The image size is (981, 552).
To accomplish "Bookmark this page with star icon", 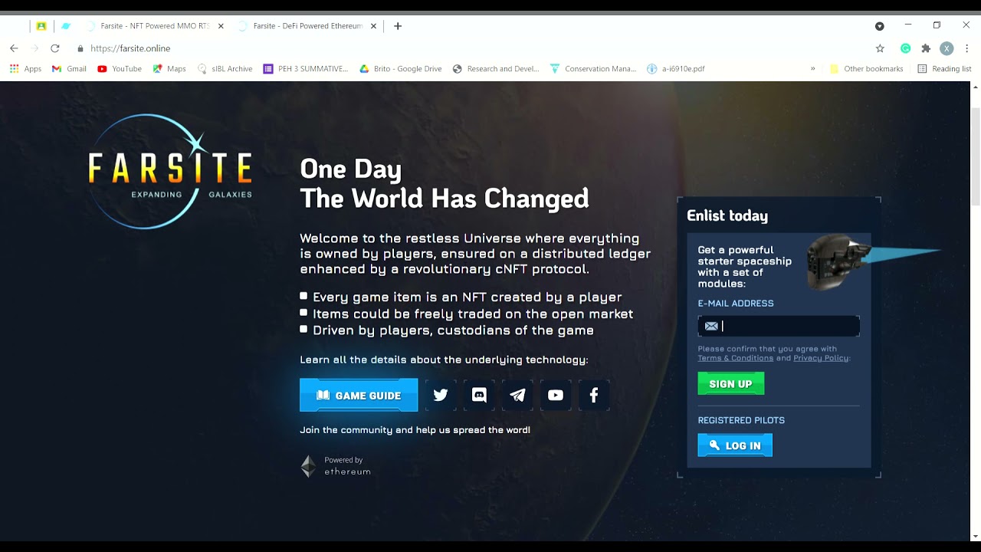I will tap(880, 48).
